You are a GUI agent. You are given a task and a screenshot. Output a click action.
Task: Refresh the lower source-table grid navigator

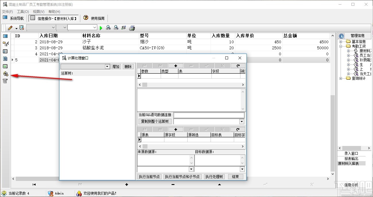tap(238, 130)
